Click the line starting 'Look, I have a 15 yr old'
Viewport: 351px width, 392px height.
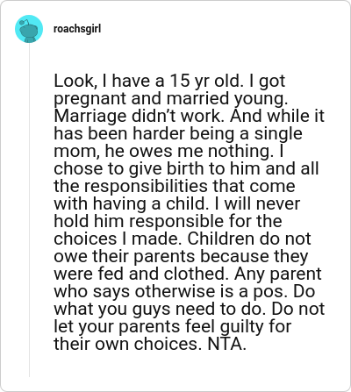click(169, 81)
